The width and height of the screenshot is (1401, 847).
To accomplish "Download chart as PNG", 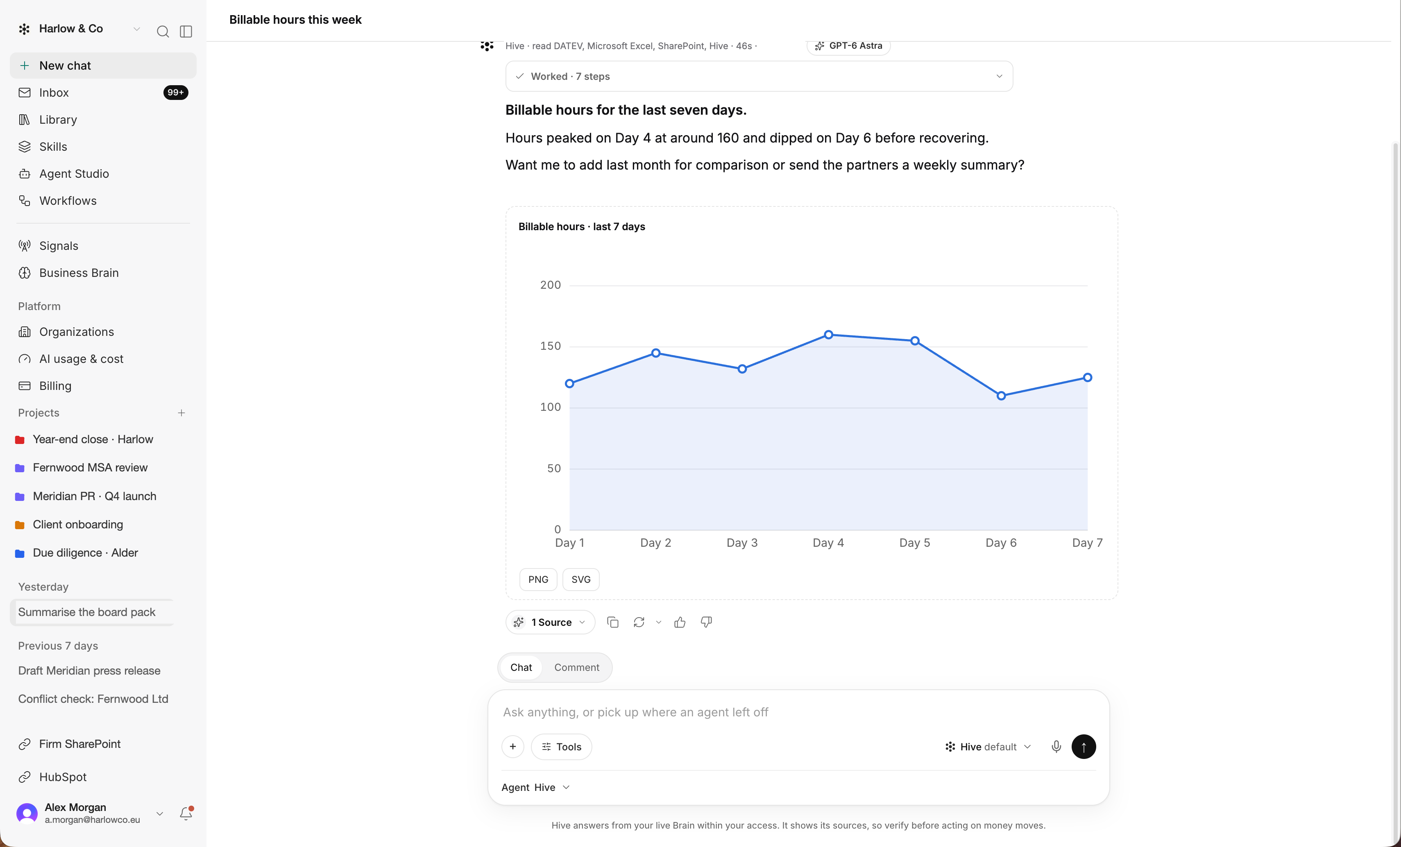I will click(538, 580).
